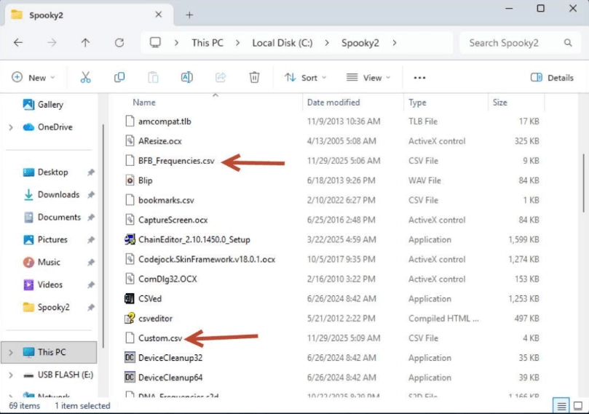Viewport: 589px width, 414px height.
Task: Switch to details view in status bar
Action: point(561,405)
